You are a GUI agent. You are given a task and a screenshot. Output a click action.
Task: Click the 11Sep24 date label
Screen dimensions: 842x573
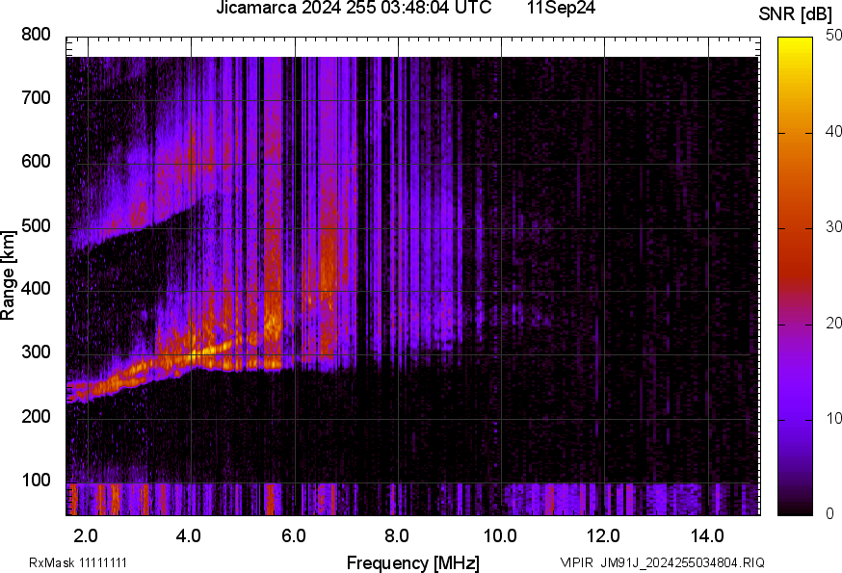tap(561, 9)
